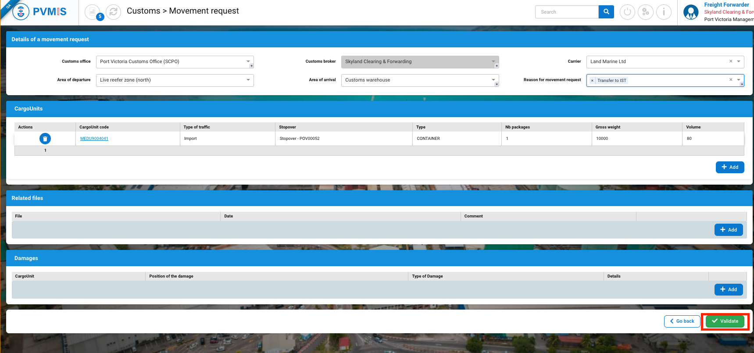Image resolution: width=754 pixels, height=353 pixels.
Task: Click the Validate button
Action: (725, 321)
